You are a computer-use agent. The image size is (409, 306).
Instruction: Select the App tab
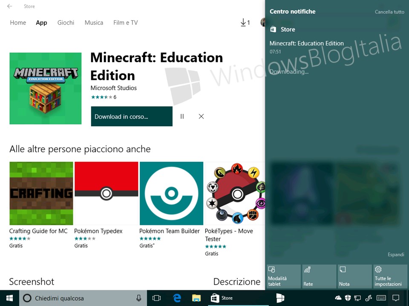point(41,23)
